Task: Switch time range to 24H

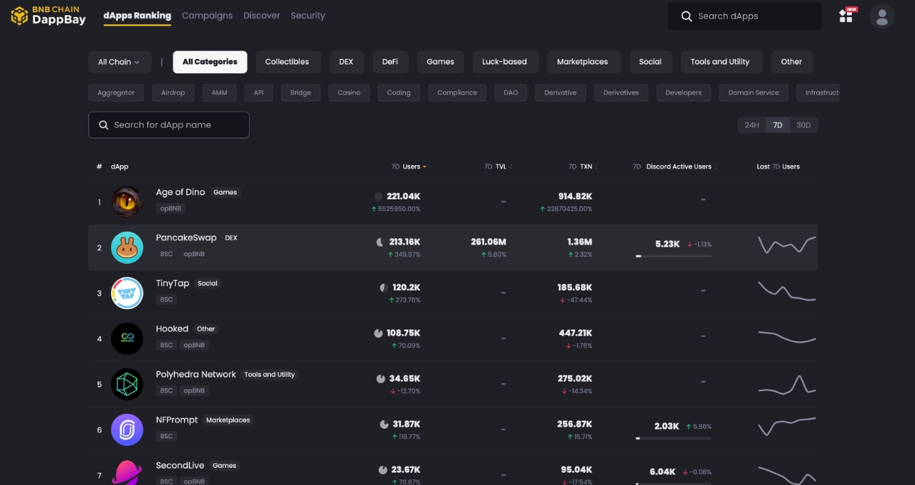Action: coord(752,125)
